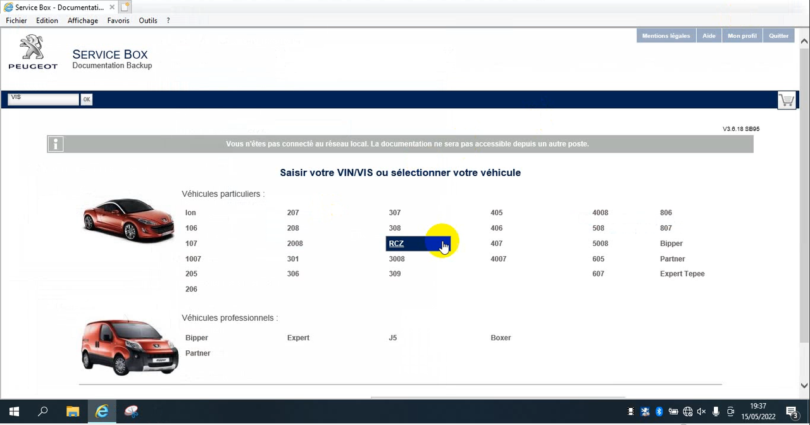Select the J5 professional vehicle

point(393,338)
